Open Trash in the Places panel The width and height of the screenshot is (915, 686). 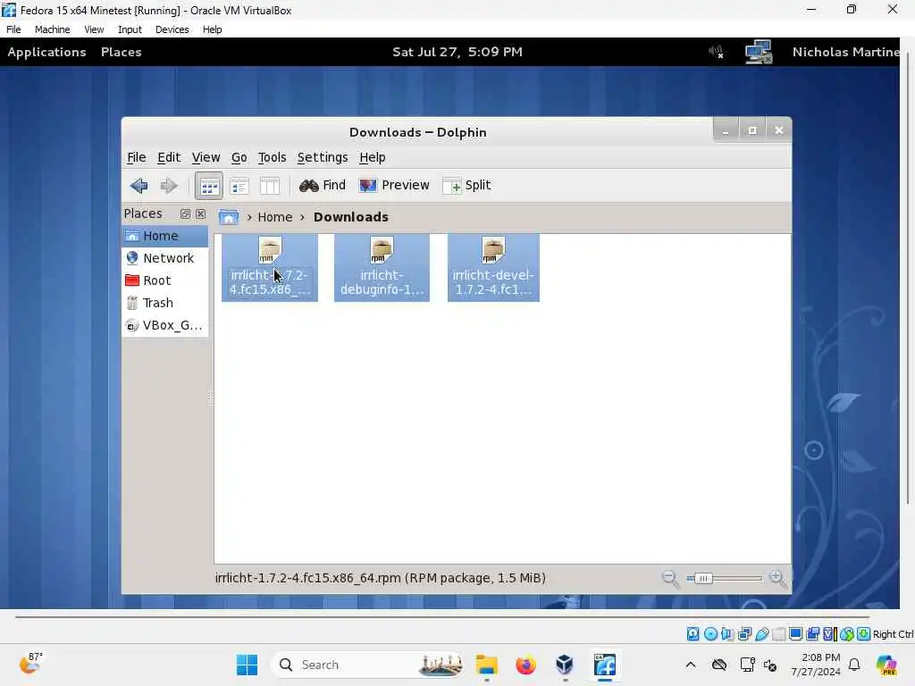point(165,303)
